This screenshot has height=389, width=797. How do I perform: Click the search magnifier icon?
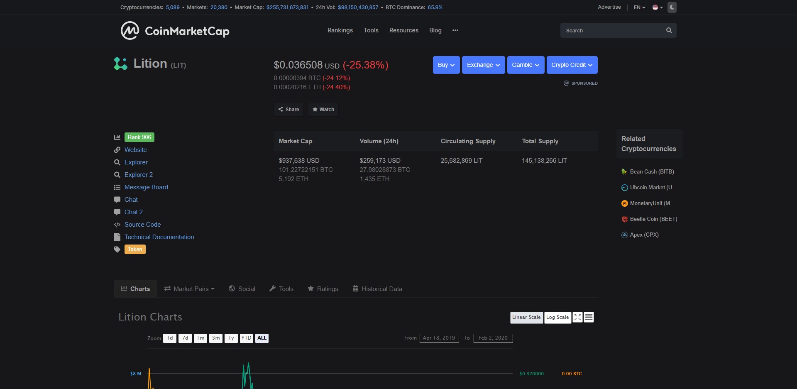point(669,30)
